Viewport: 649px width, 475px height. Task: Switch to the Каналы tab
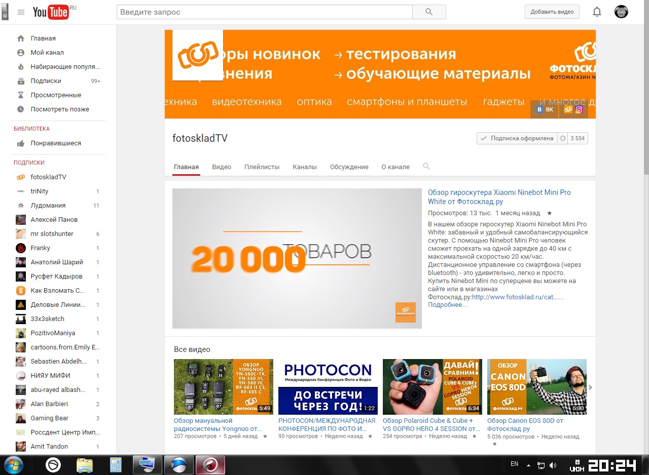[x=305, y=167]
